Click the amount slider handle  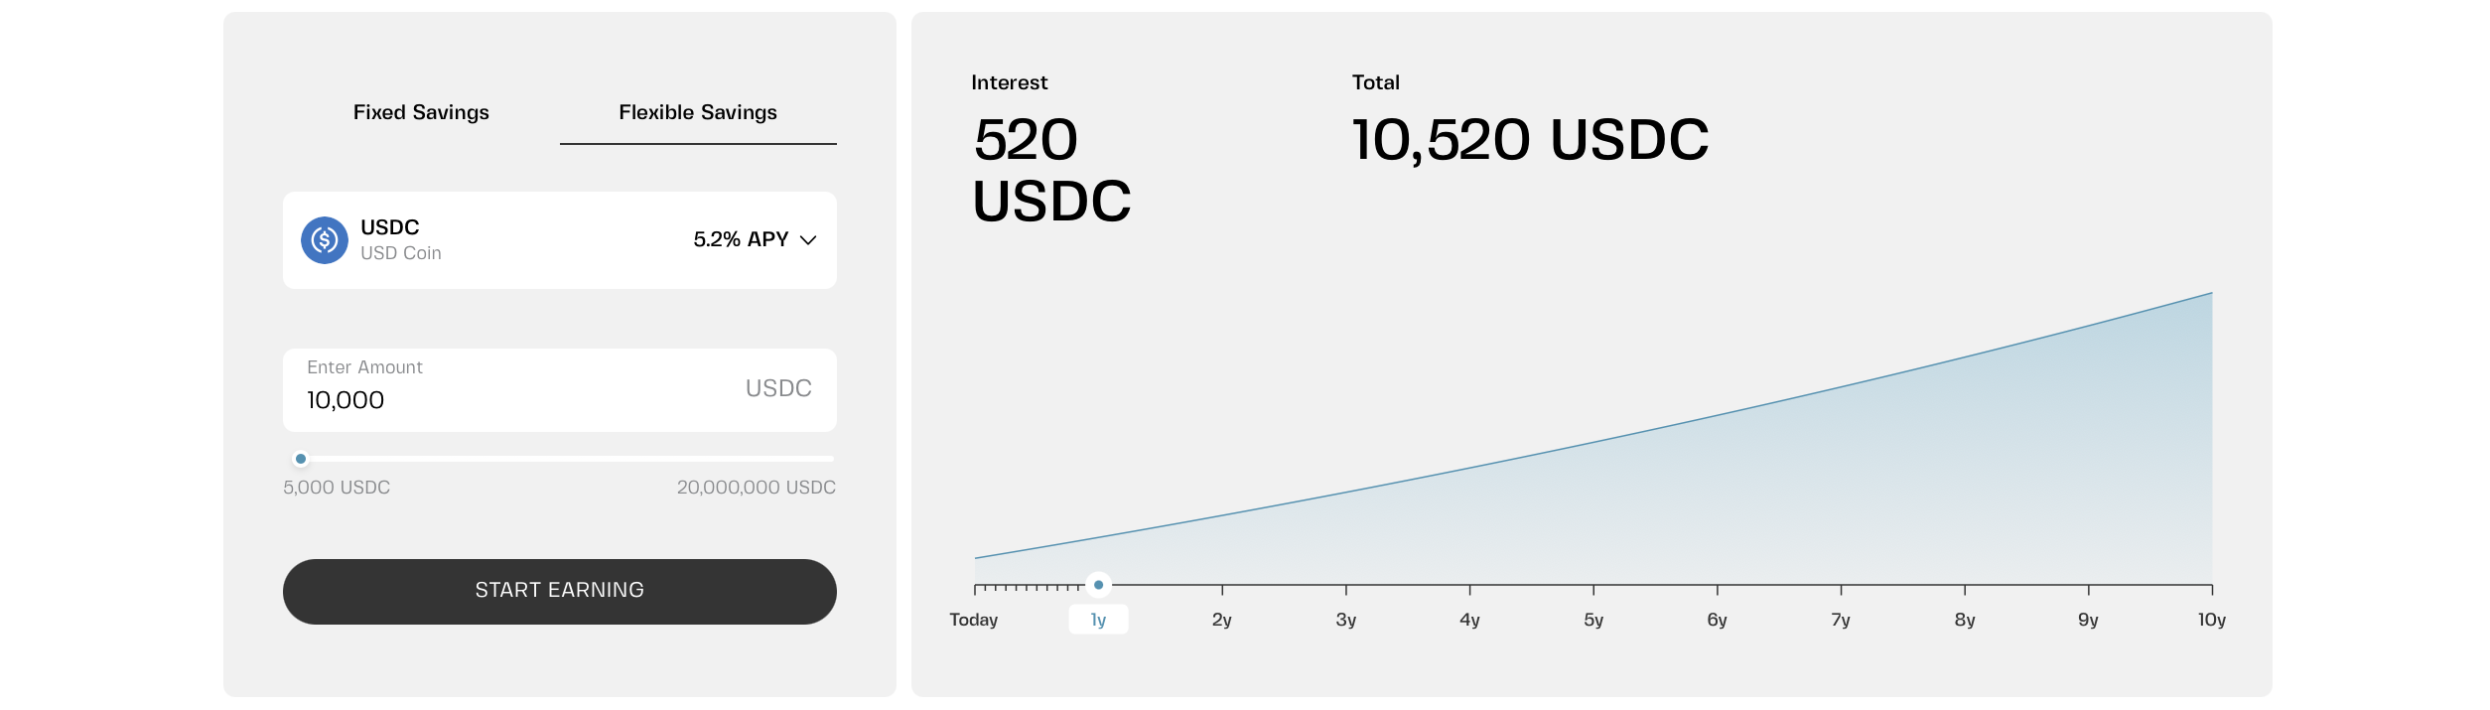click(x=301, y=459)
